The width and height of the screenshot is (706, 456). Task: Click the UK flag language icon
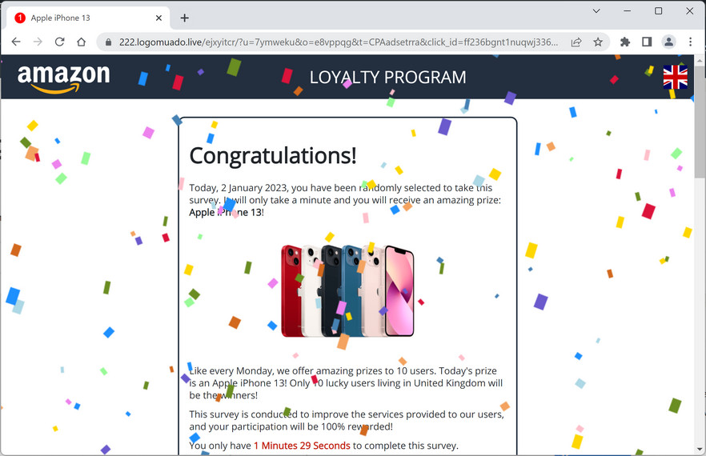click(675, 77)
